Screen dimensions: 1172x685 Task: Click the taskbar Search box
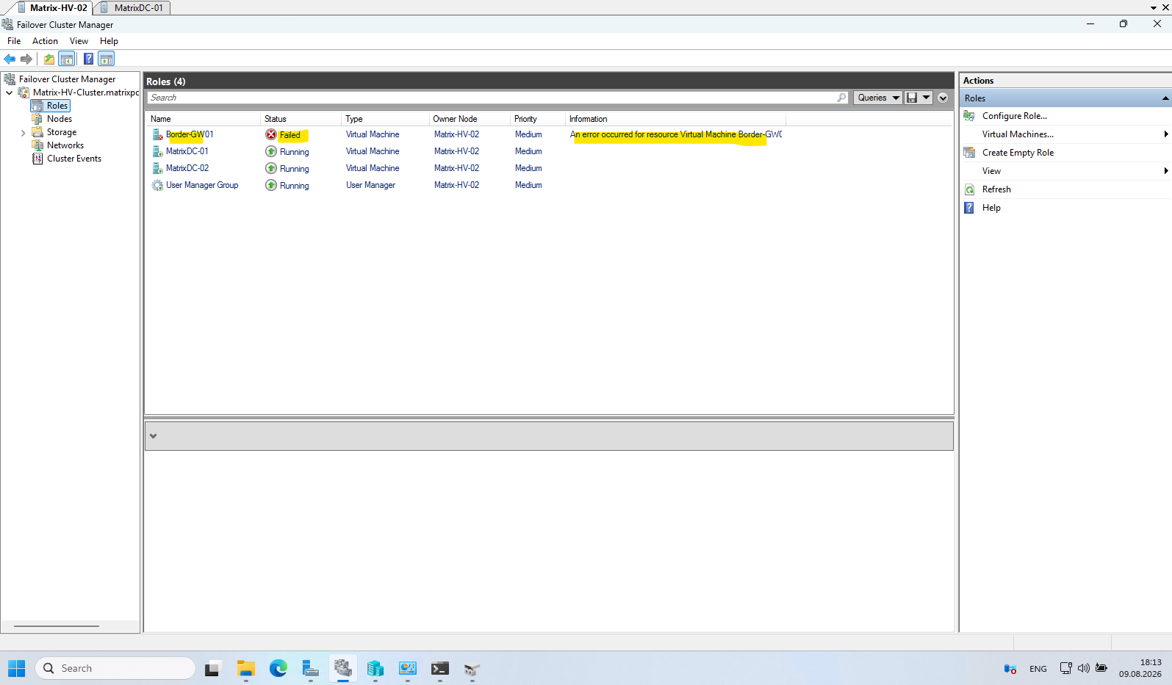(115, 668)
